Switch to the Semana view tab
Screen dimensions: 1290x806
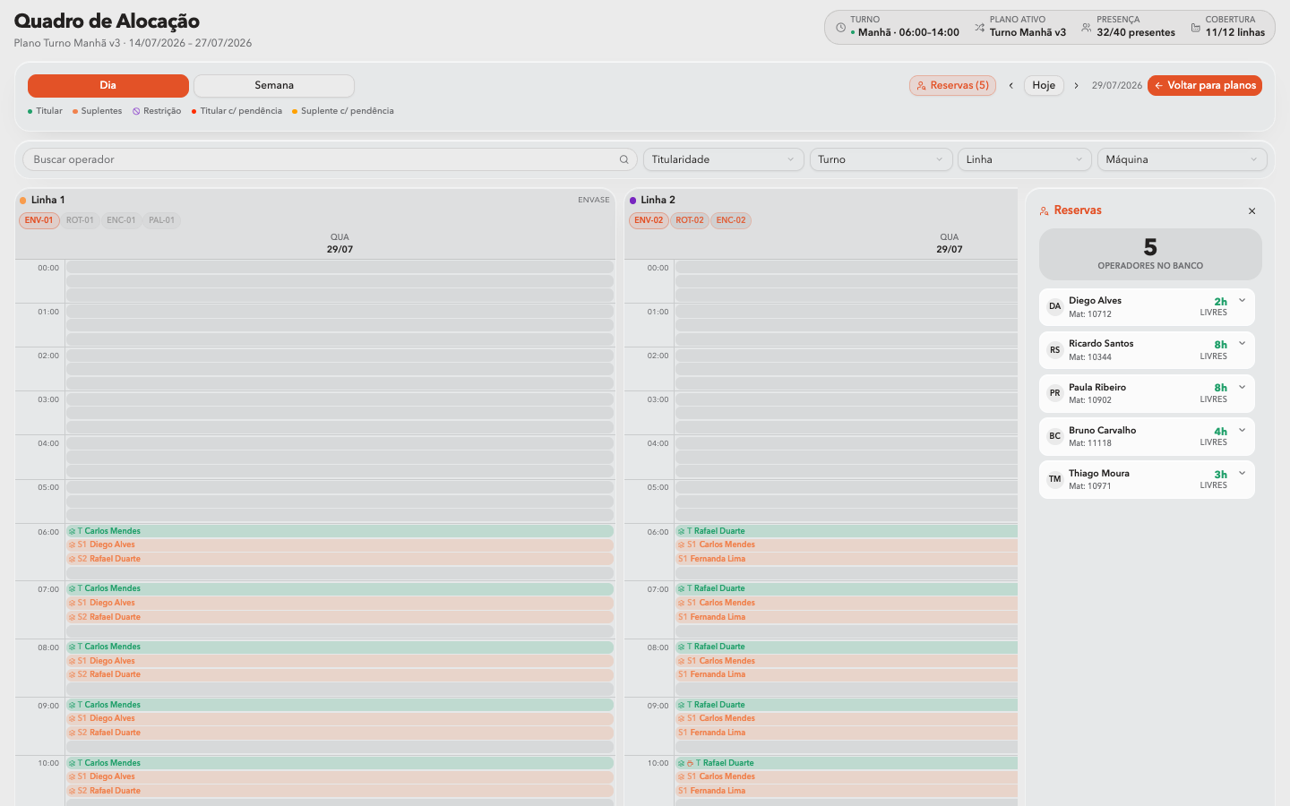point(274,86)
